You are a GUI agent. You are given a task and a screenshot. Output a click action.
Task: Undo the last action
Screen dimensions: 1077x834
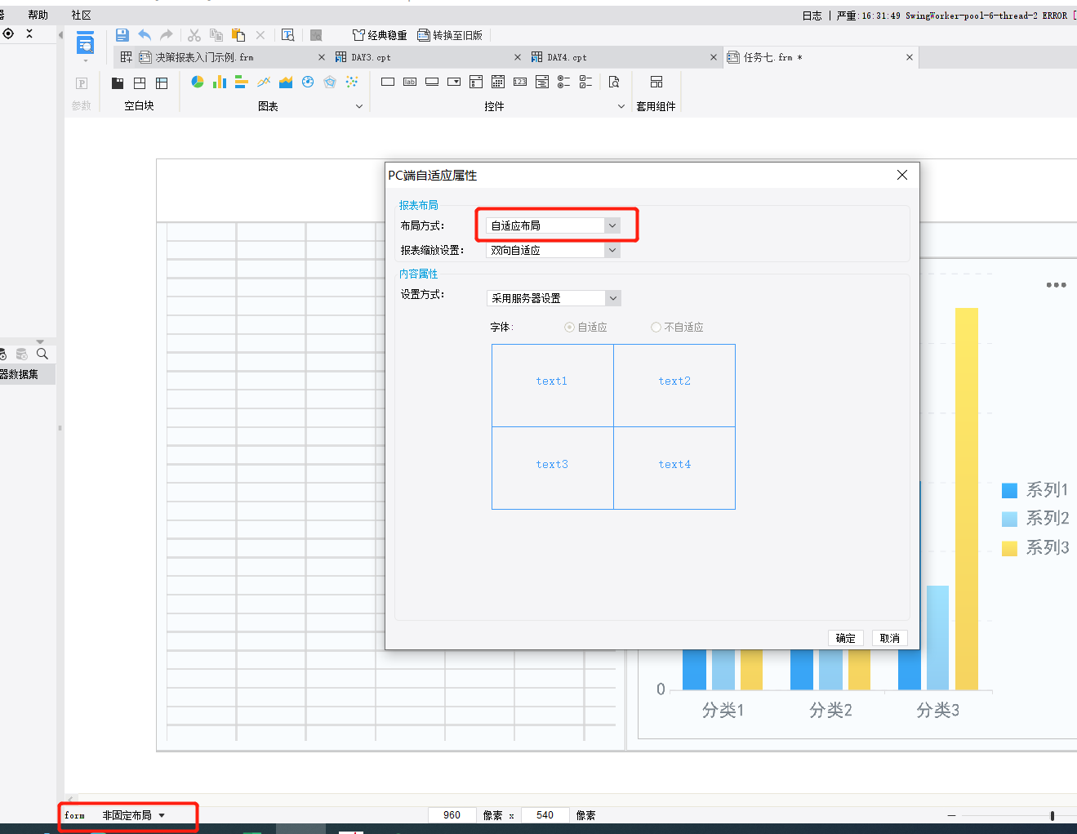pyautogui.click(x=145, y=35)
